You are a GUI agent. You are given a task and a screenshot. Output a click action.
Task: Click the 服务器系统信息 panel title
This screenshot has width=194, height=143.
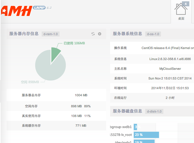tap(127, 34)
